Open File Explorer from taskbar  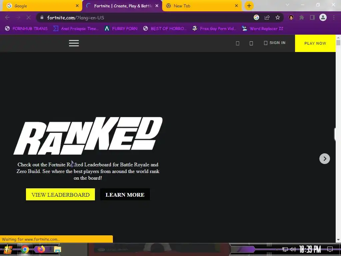coord(57,249)
